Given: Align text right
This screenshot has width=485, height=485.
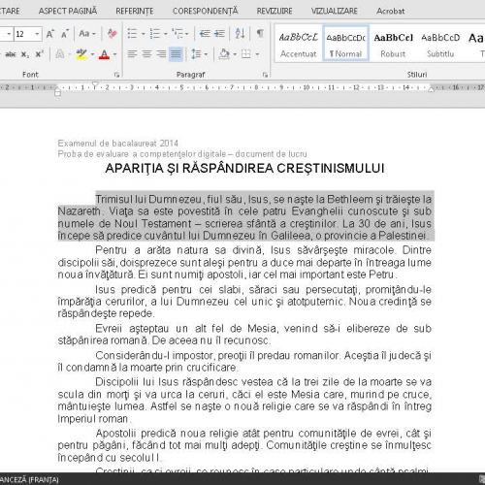Looking at the screenshot, I should click(x=161, y=54).
